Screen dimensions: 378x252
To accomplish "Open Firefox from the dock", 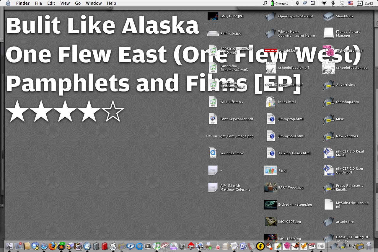I will click(x=53, y=246).
